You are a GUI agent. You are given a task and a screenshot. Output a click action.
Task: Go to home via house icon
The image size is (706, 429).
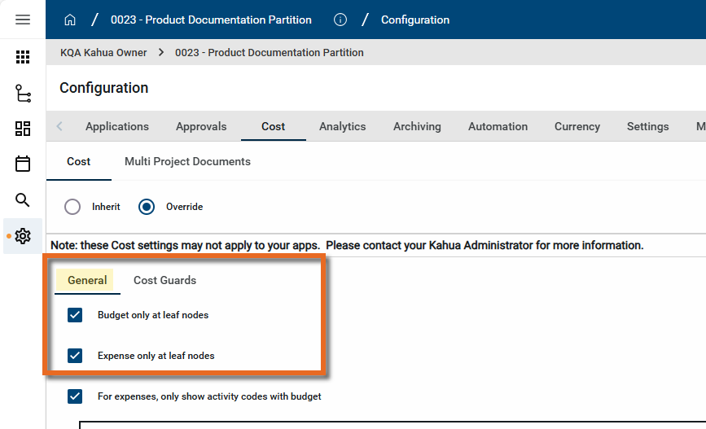coord(70,20)
